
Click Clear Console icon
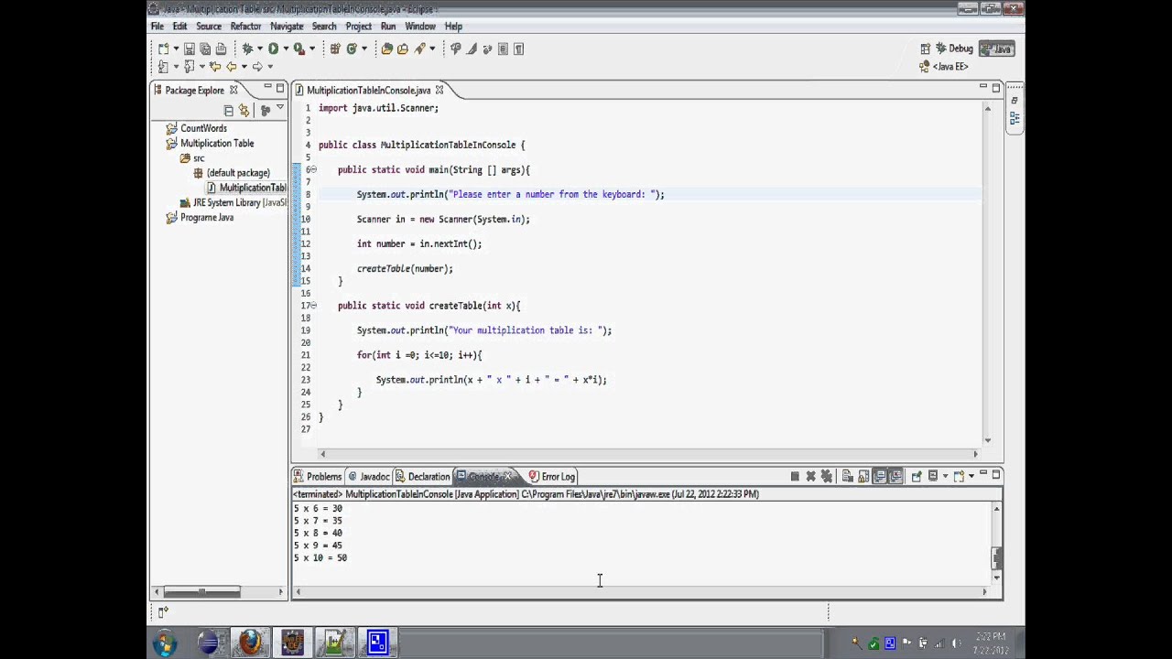pos(848,476)
